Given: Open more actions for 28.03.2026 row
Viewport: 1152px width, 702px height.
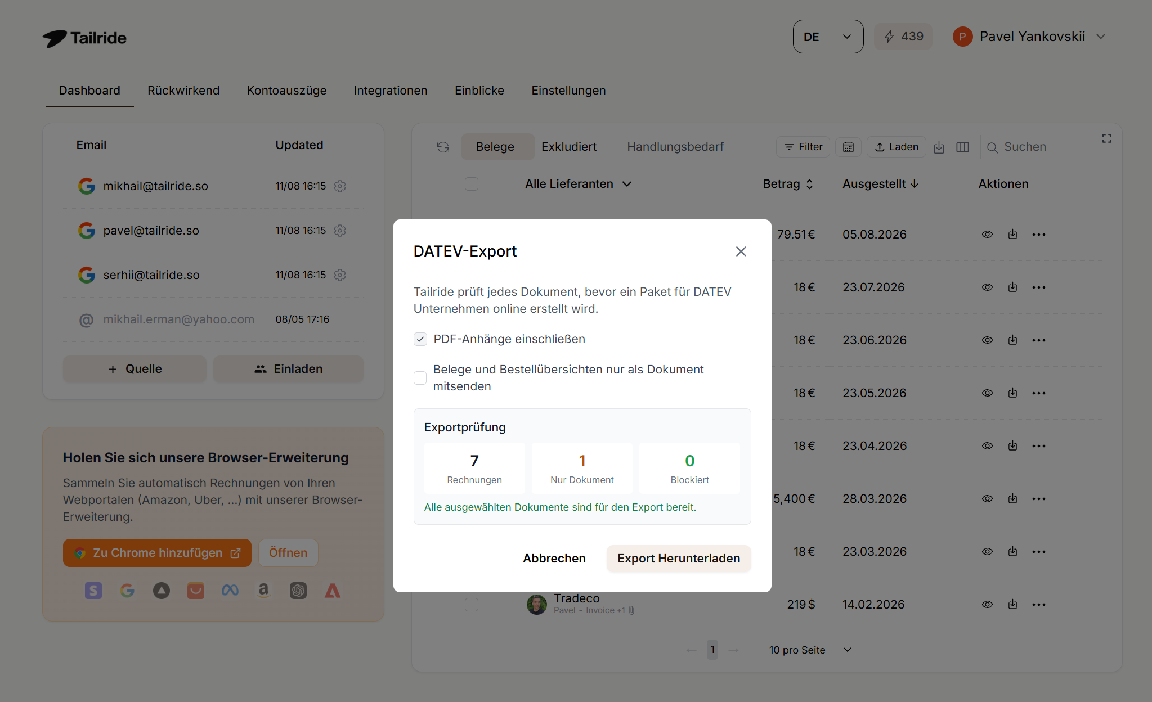Looking at the screenshot, I should click(x=1039, y=499).
